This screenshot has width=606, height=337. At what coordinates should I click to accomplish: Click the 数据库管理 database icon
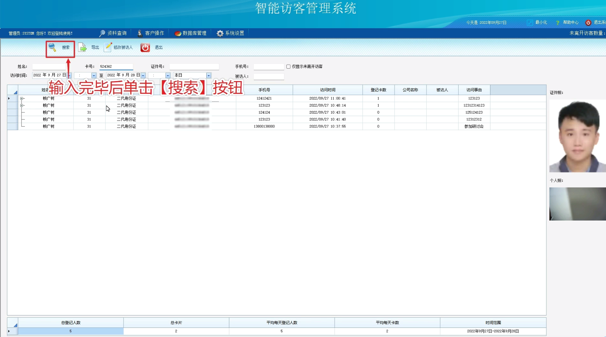(x=178, y=33)
